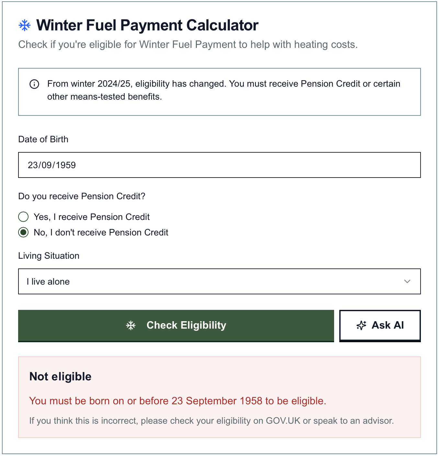
Task: Click the "Do you receive Pension Credit?" question
Action: (82, 196)
